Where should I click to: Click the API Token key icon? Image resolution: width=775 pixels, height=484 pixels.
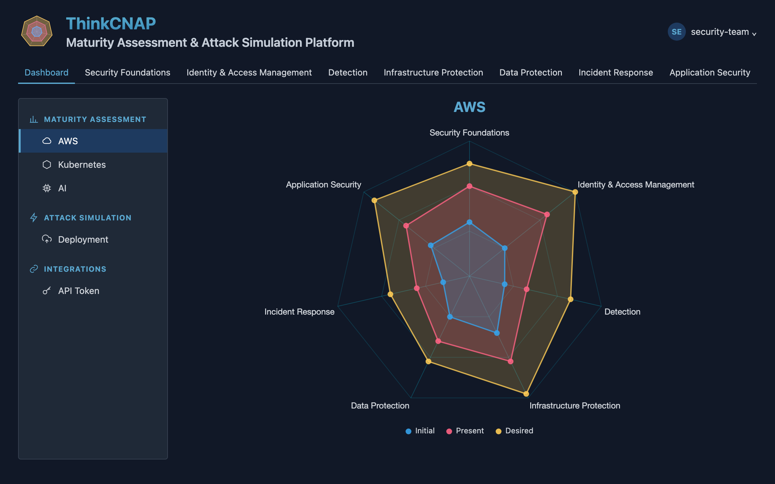[47, 291]
